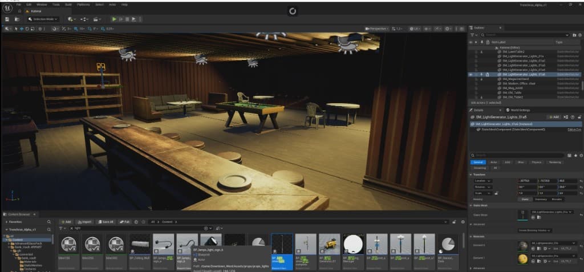This screenshot has width=584, height=272.
Task: Open the Cinematics clapperboard toolbar menu
Action: click(97, 19)
